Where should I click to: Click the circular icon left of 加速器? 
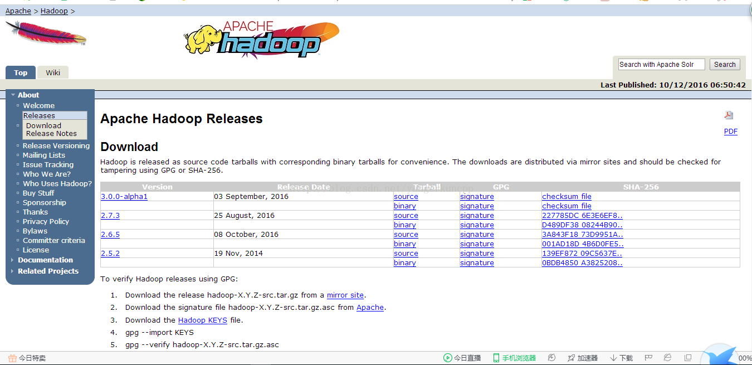pyautogui.click(x=551, y=358)
